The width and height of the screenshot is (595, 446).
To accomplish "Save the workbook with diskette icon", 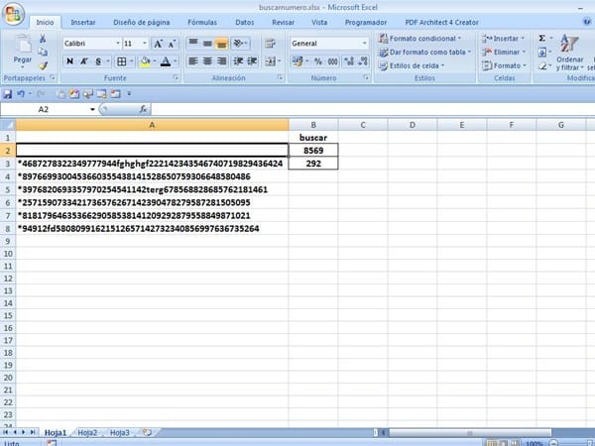I will pos(7,94).
